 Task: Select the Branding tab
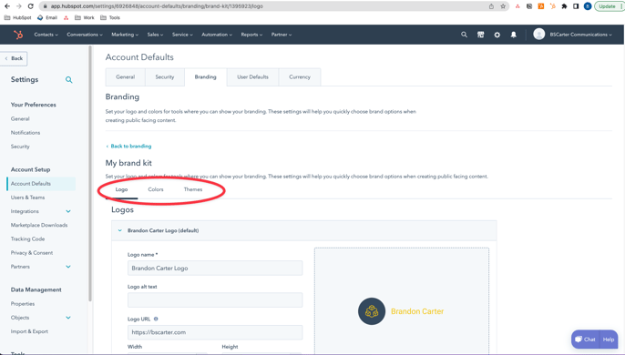coord(205,76)
